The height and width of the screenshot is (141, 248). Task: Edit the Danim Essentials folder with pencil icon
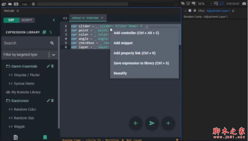pyautogui.click(x=48, y=66)
